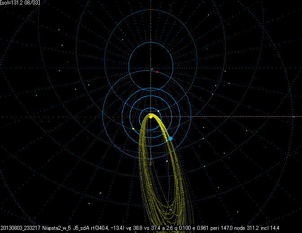This screenshot has width=302, height=233.
Task: Select the "[sol=131.2 08/03]" label
Action: (x=20, y=3)
